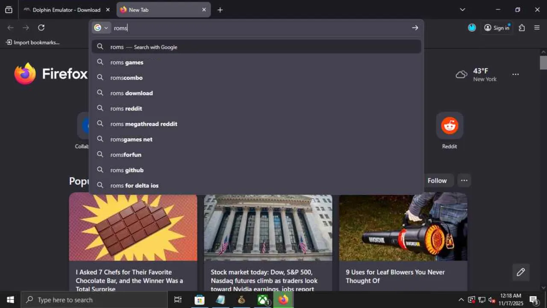Image resolution: width=547 pixels, height=308 pixels.
Task: Open the Extensions puzzle-piece menu
Action: coord(522,28)
